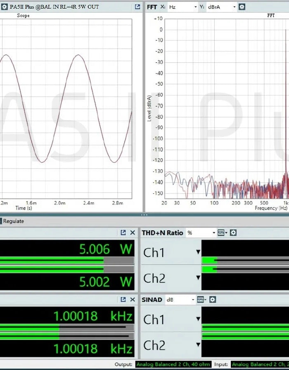Viewport: 289px width, 370px height.
Task: Pop out the Scope graph panel
Action: [137, 7]
